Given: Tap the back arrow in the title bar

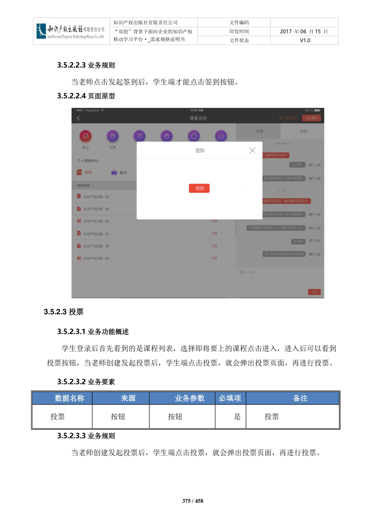Looking at the screenshot, I should [x=78, y=117].
